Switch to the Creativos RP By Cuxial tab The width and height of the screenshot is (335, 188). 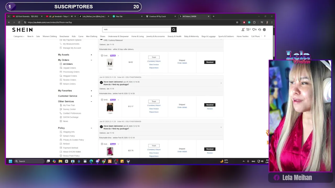pyautogui.click(x=161, y=16)
